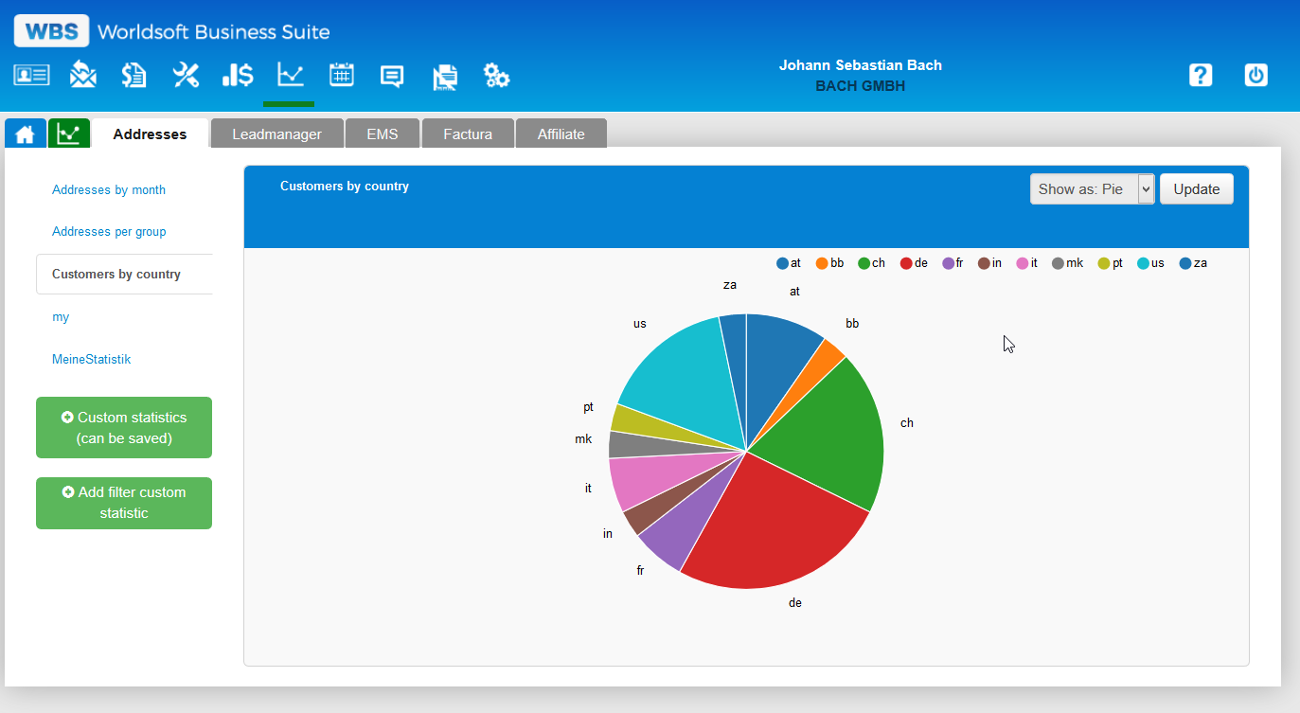Click the power logout icon
The width and height of the screenshot is (1300, 713).
[x=1256, y=75]
